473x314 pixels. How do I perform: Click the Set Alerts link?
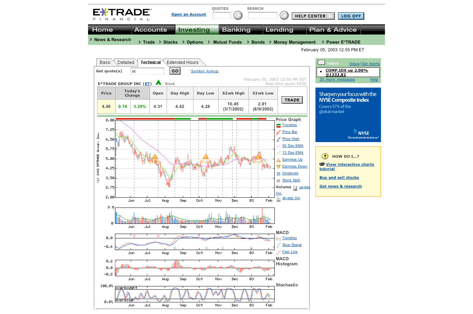point(370,64)
